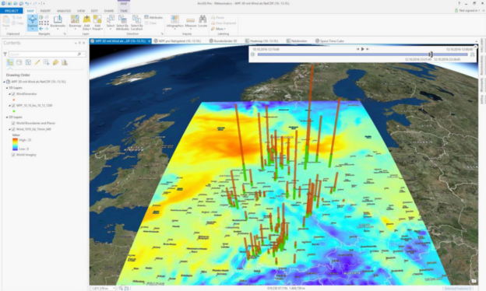This screenshot has width=486, height=291.
Task: Switch to the ANALYSIS ribbon tab
Action: pos(64,11)
